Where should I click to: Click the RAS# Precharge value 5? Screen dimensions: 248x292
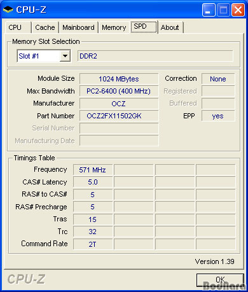[x=93, y=207]
